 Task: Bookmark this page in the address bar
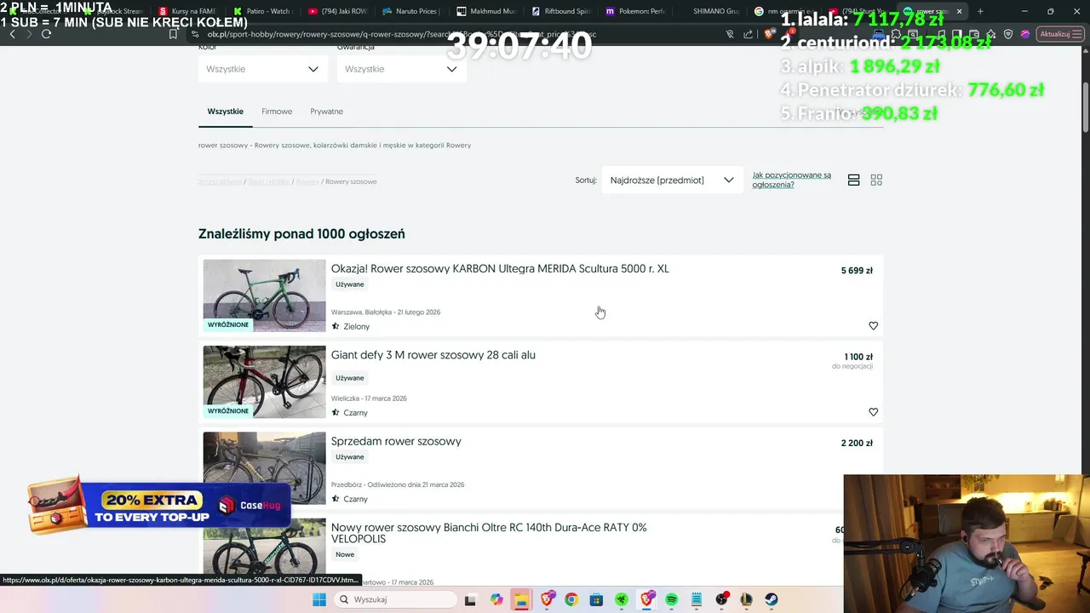(x=173, y=34)
